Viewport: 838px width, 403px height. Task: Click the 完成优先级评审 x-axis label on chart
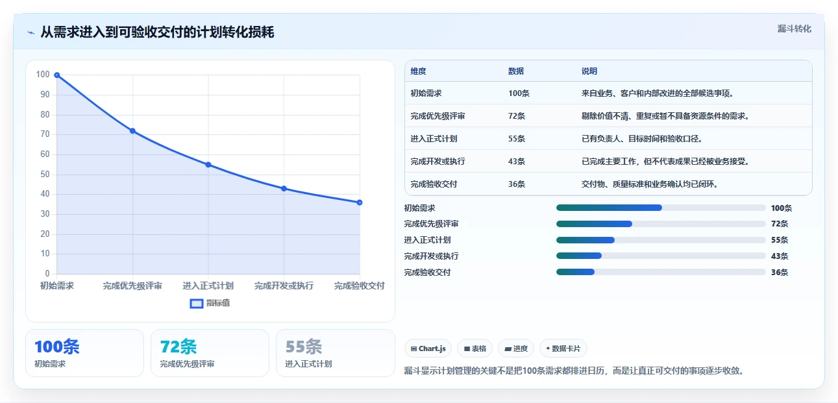point(132,286)
